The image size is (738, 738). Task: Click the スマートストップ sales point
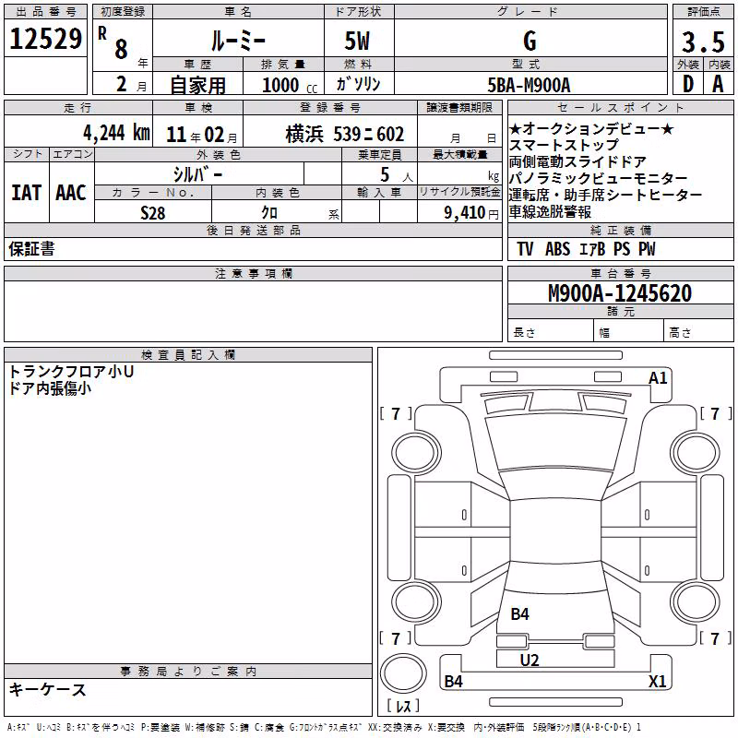[x=564, y=145]
